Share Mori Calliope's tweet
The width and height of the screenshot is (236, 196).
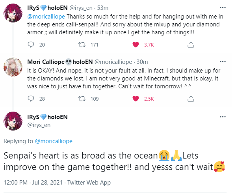(x=191, y=99)
